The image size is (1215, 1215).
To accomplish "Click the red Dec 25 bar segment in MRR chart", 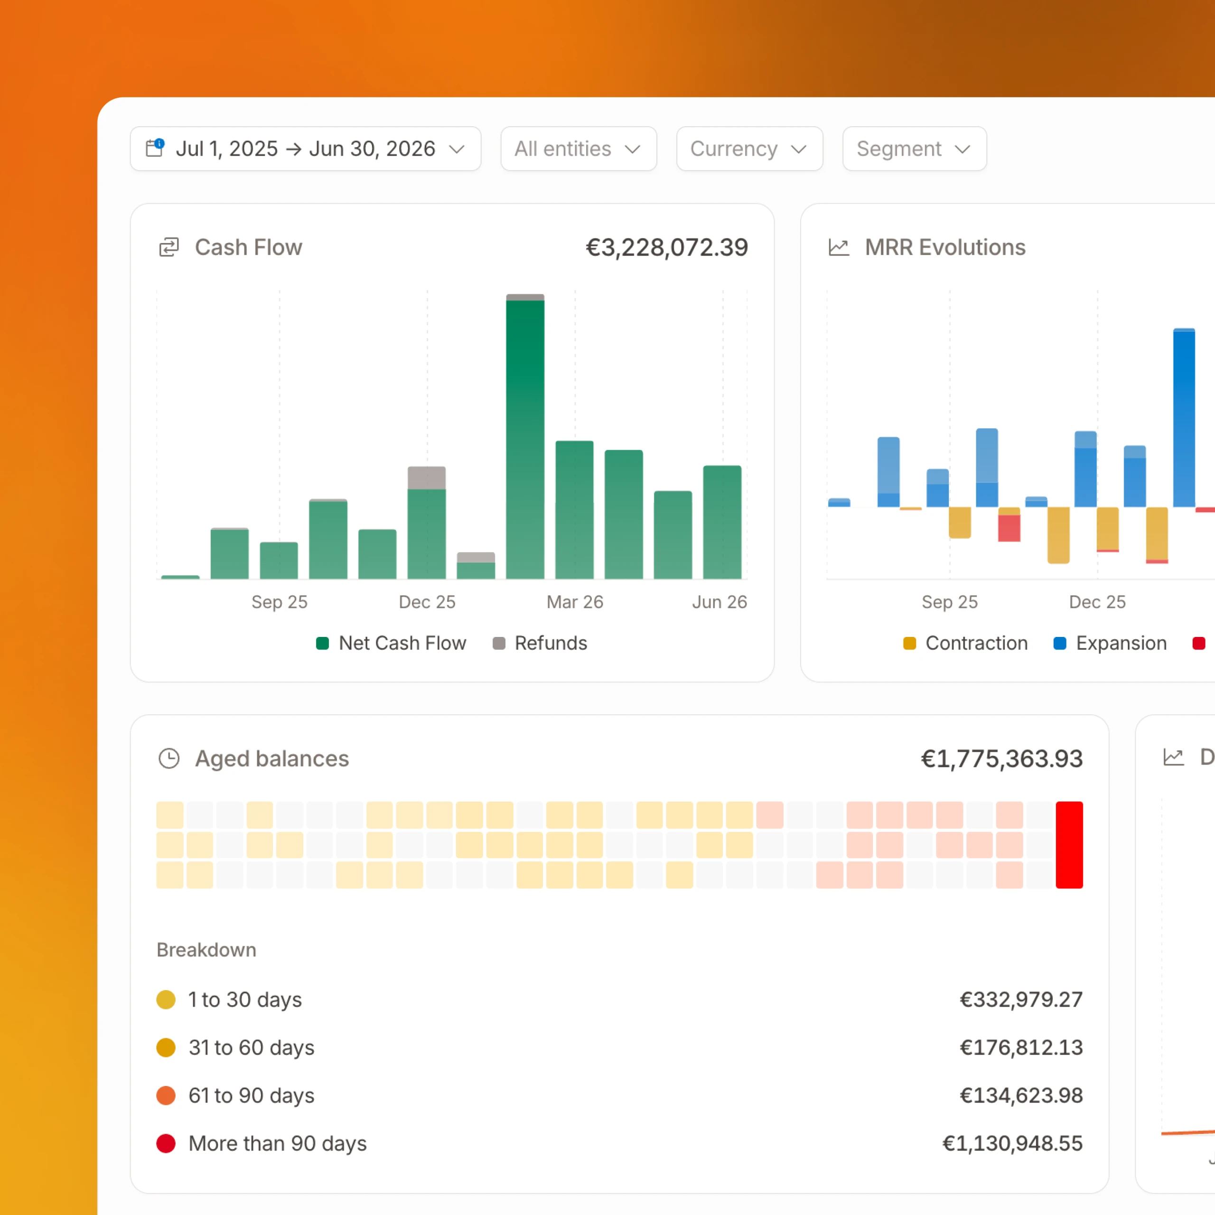I will point(1107,551).
